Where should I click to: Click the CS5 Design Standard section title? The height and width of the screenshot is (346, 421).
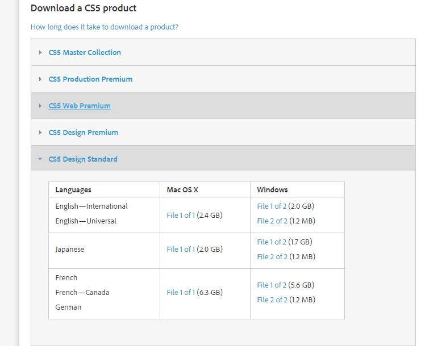83,159
